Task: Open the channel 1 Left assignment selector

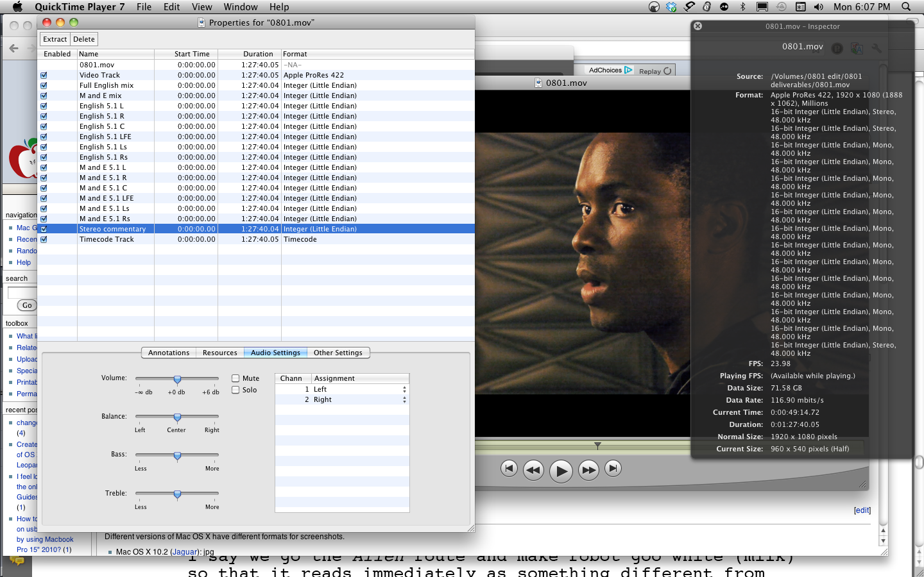Action: (x=404, y=389)
